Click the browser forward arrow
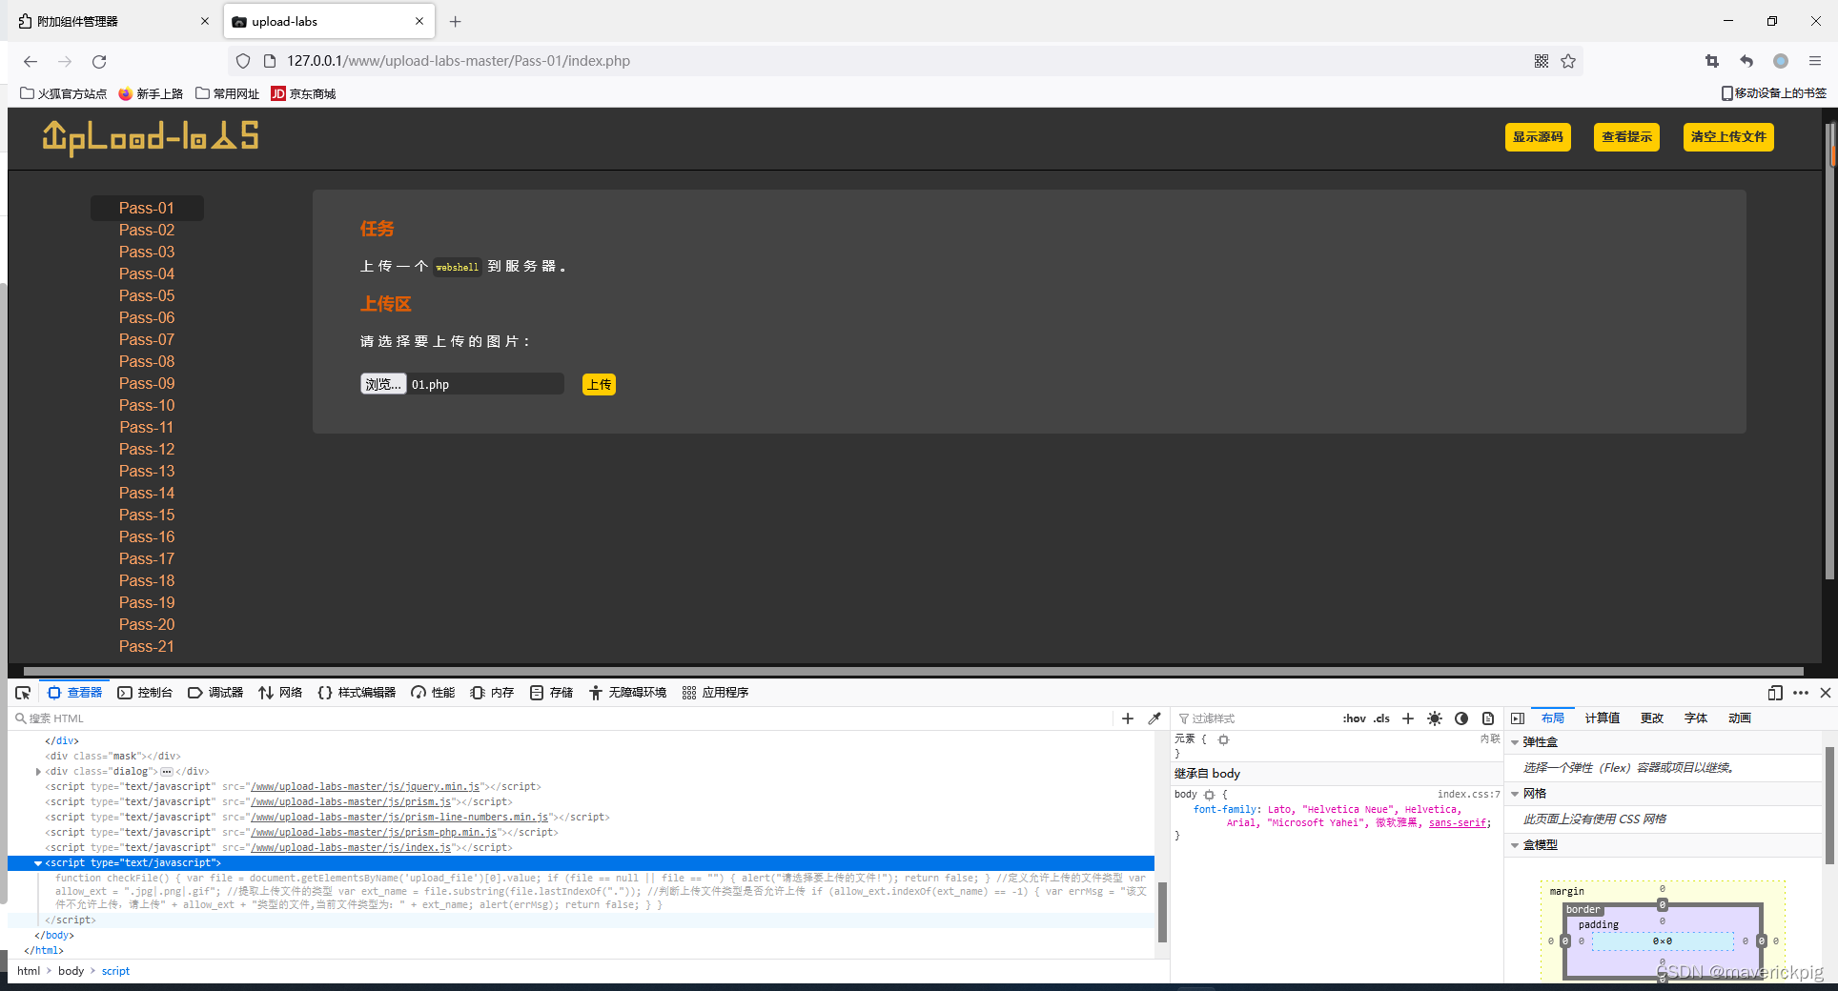The width and height of the screenshot is (1838, 991). coord(65,61)
